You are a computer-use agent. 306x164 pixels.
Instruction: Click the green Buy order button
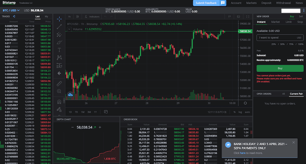(x=280, y=68)
